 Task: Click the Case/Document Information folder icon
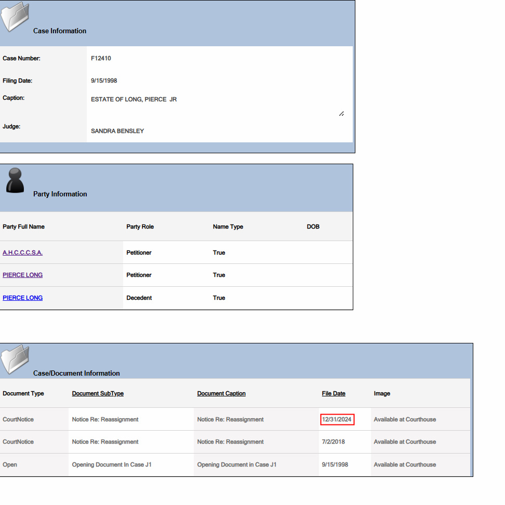click(x=15, y=359)
